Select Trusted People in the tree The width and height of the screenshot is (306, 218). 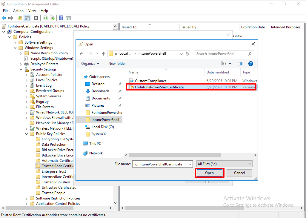[x=53, y=193]
